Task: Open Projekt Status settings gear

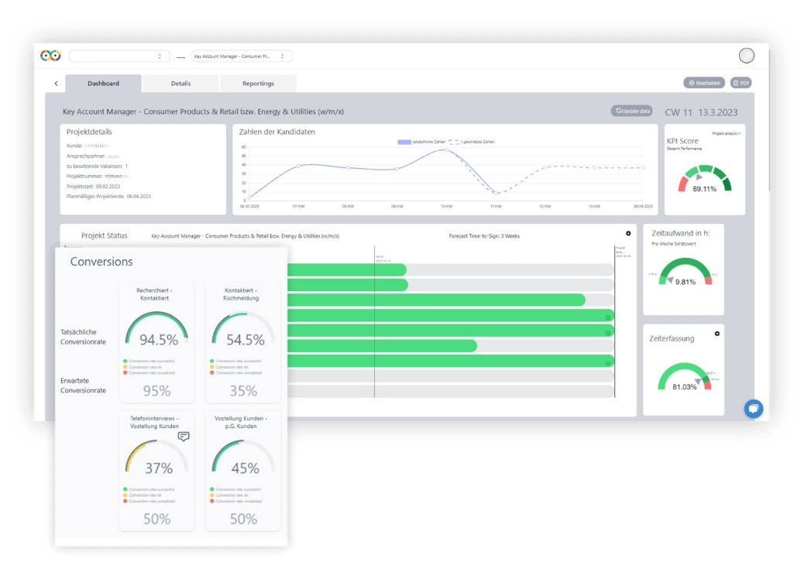Action: click(x=628, y=234)
